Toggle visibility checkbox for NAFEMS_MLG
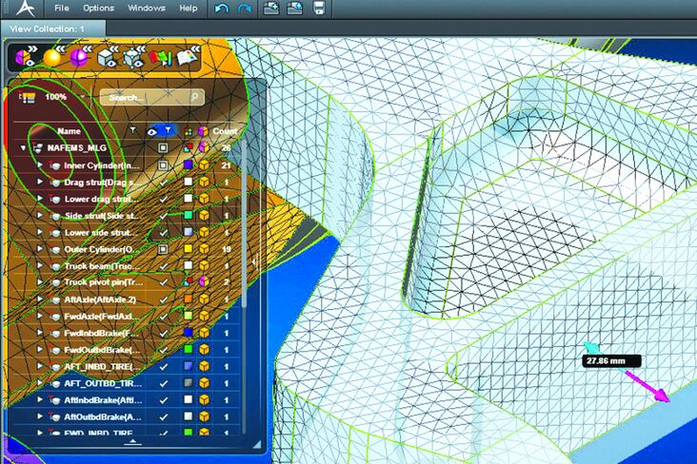697x464 pixels. 163,147
